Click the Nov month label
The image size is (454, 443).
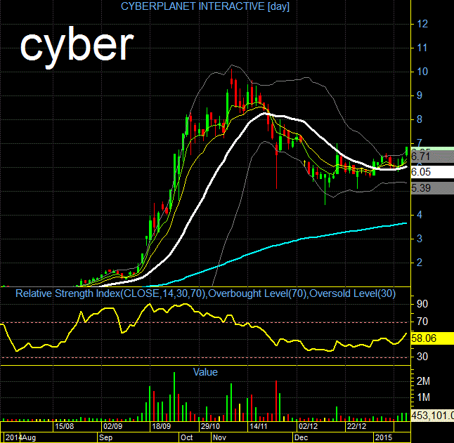219,437
